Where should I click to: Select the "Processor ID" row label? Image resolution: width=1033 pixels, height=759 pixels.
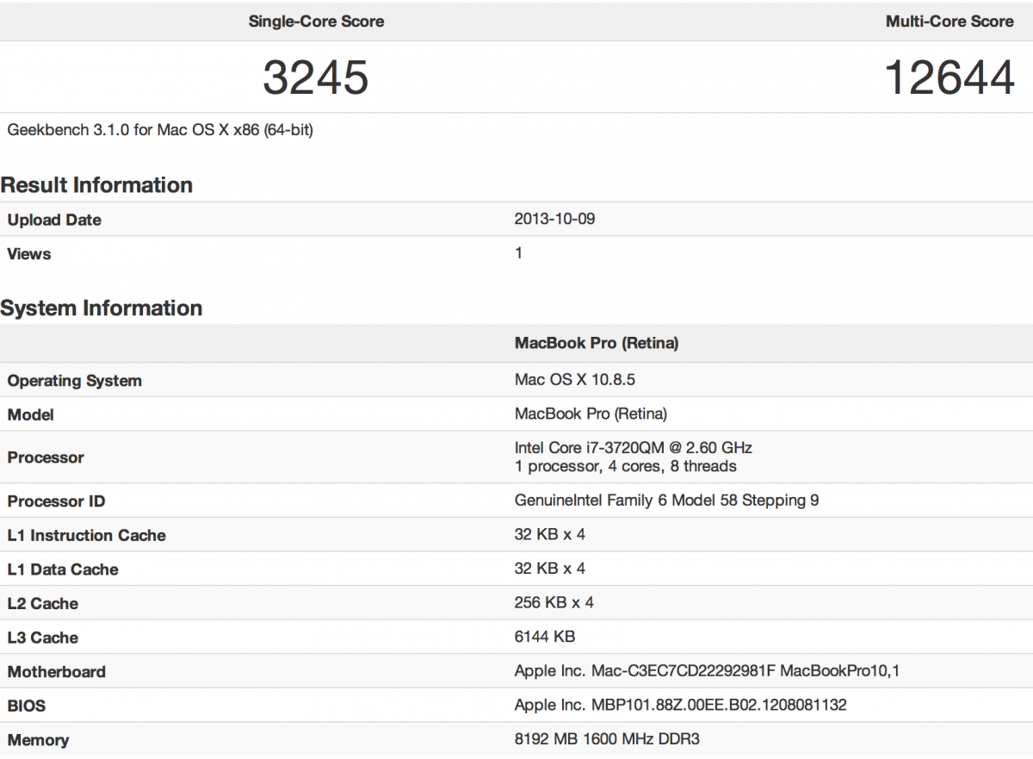coord(56,501)
